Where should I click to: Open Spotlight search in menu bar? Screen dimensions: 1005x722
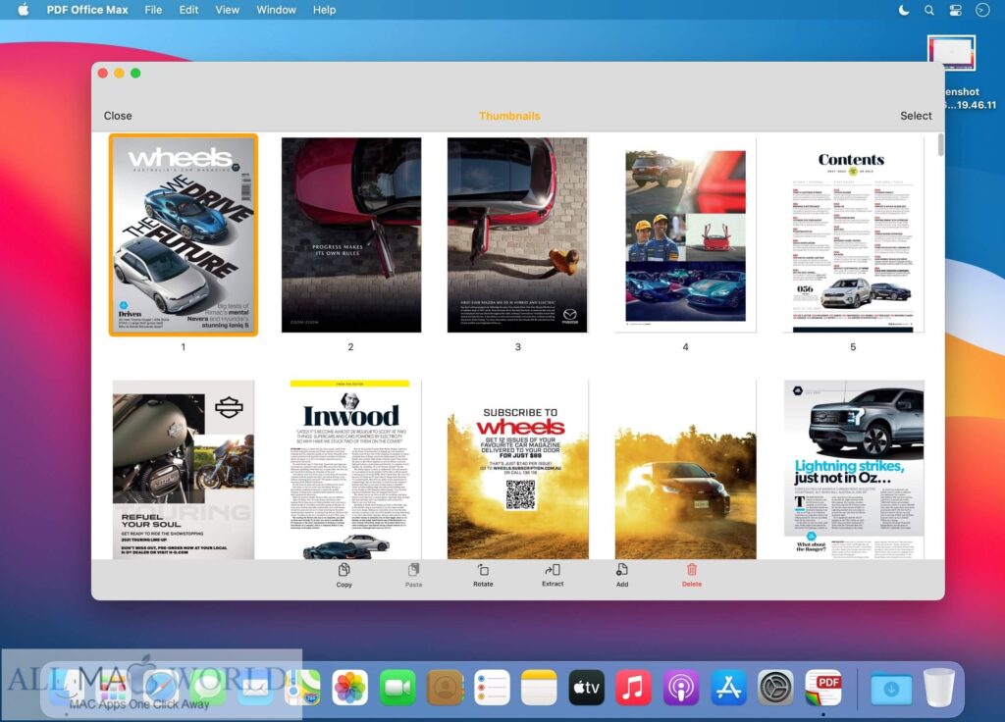tap(928, 10)
